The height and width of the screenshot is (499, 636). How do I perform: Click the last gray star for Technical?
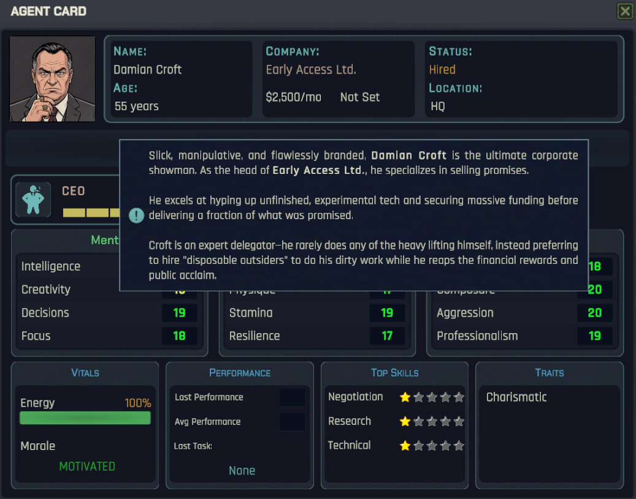[x=459, y=446]
